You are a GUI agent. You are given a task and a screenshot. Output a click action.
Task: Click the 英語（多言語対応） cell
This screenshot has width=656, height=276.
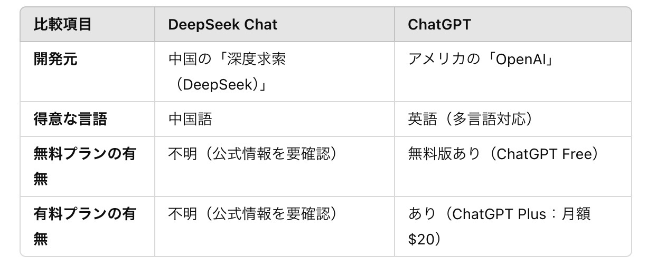(x=470, y=119)
